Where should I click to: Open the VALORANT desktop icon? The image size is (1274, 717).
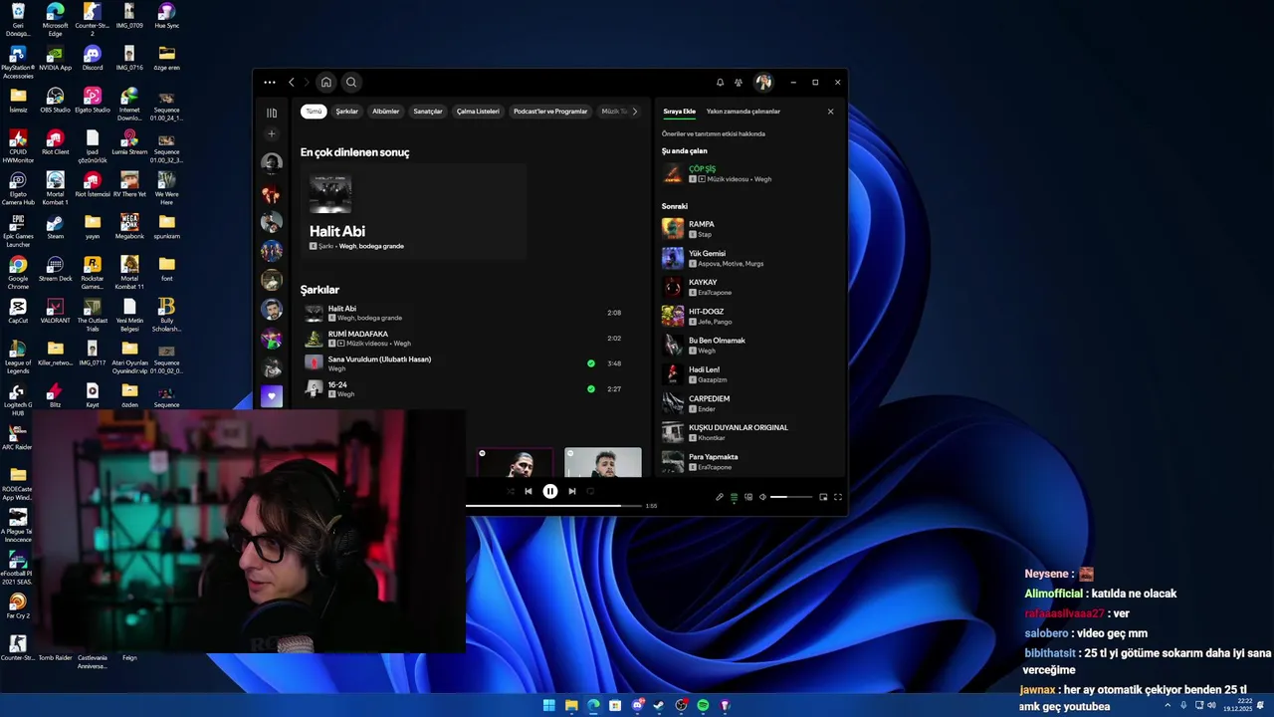pyautogui.click(x=55, y=311)
